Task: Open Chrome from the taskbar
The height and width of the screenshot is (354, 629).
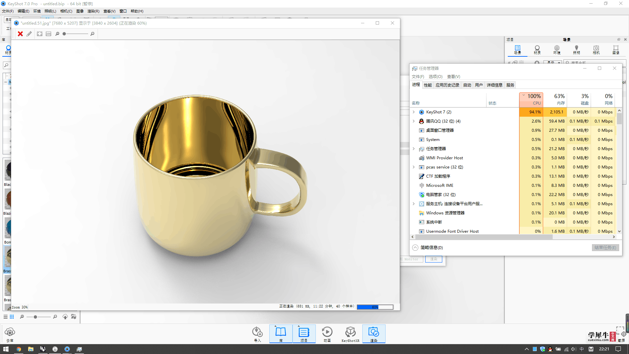Action: [x=19, y=349]
